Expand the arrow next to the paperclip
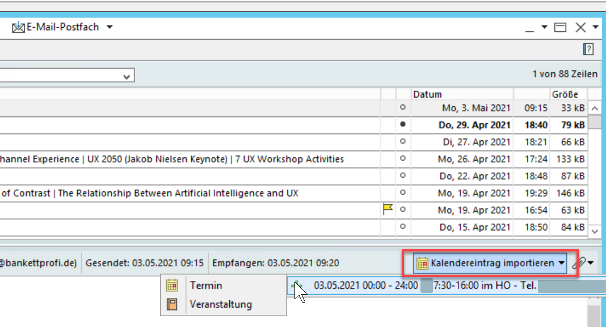Viewport: 606px width, 327px height. [x=592, y=263]
